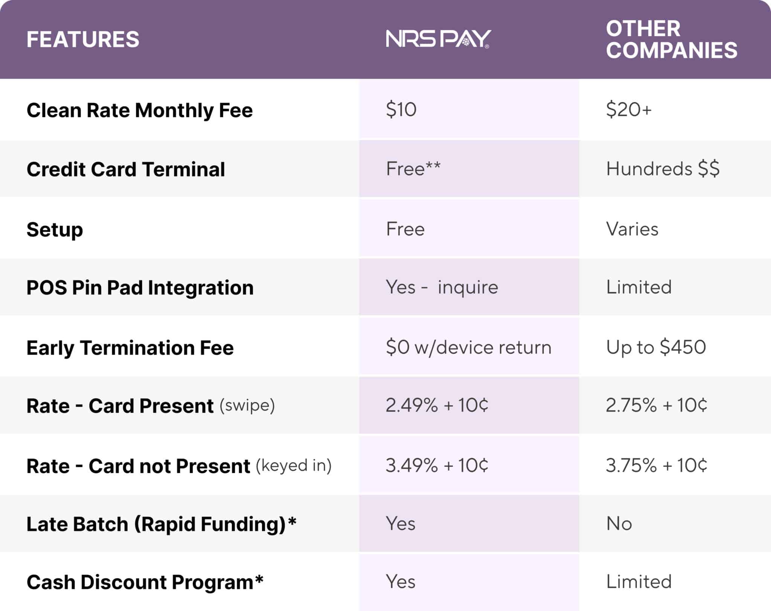Click the OTHER COMPANIES column heading
This screenshot has width=771, height=611.
point(671,40)
